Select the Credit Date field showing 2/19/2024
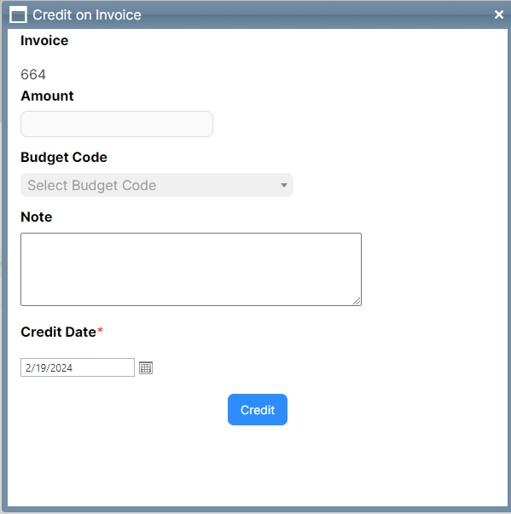 tap(78, 367)
